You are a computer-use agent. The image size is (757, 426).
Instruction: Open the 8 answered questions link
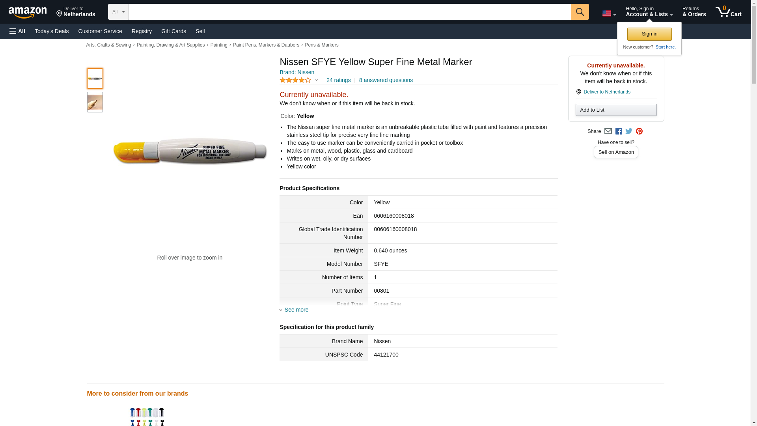pos(386,80)
